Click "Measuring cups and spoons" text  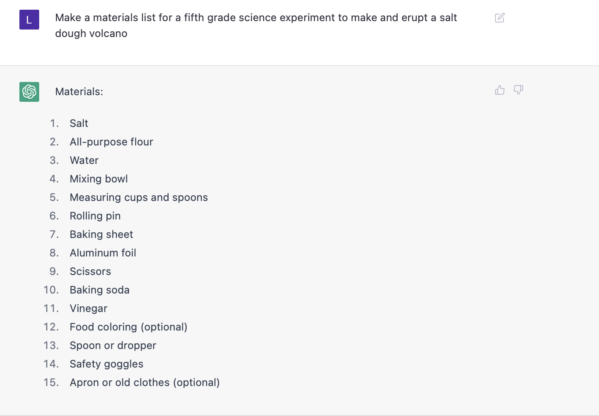pyautogui.click(x=139, y=197)
